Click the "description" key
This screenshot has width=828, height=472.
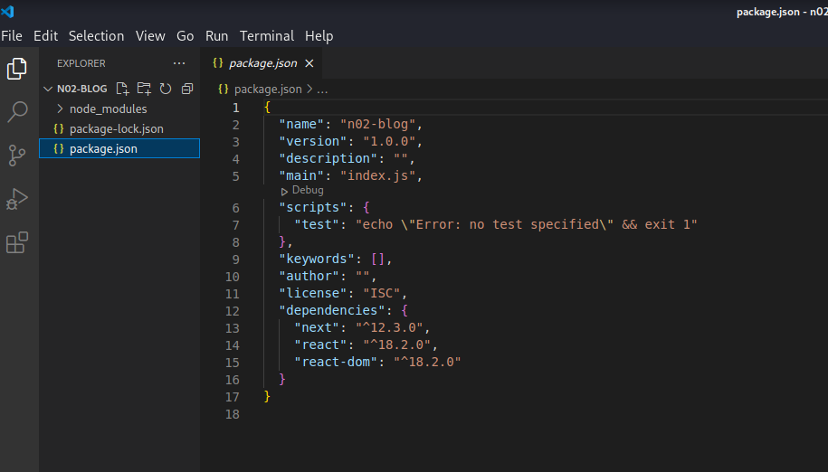pyautogui.click(x=328, y=159)
